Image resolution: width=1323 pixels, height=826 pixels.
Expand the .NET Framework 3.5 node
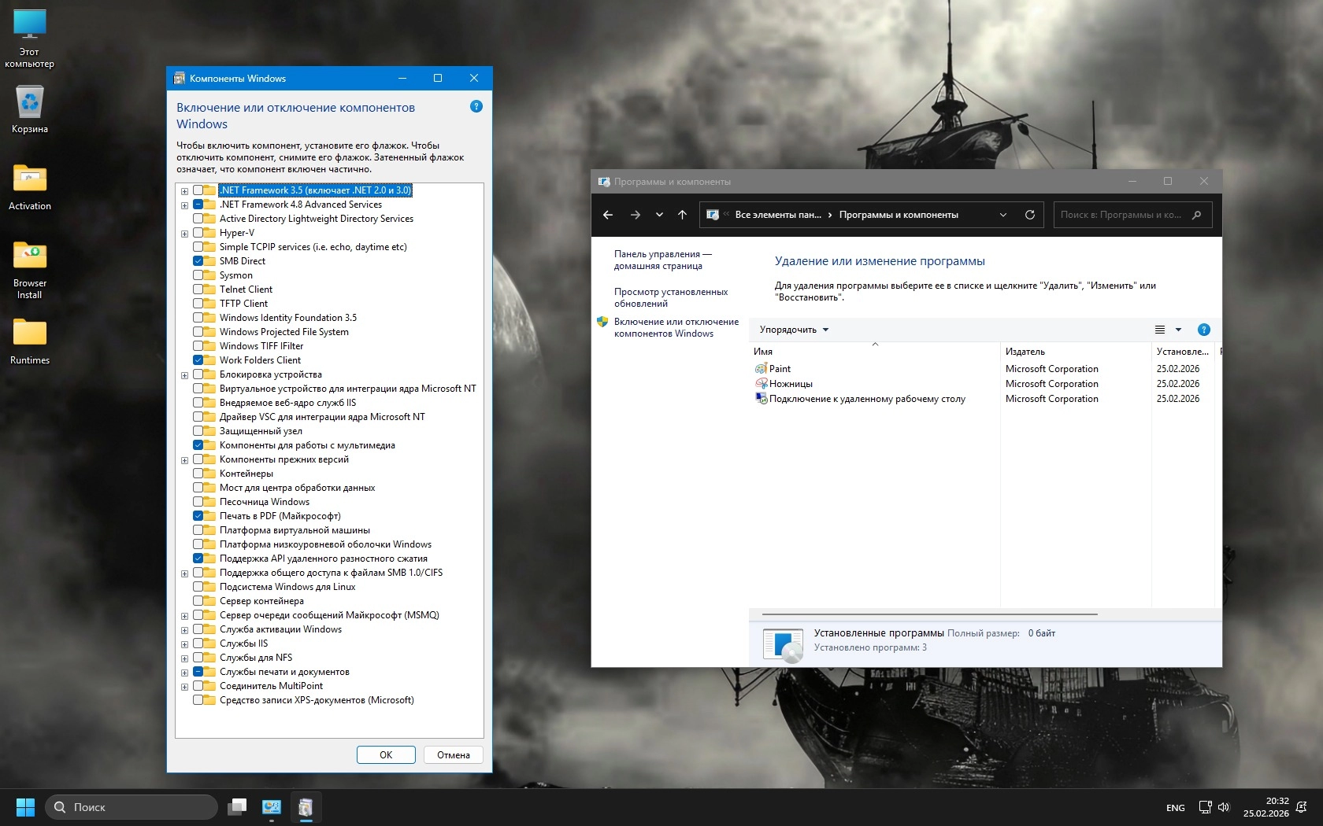pos(184,191)
